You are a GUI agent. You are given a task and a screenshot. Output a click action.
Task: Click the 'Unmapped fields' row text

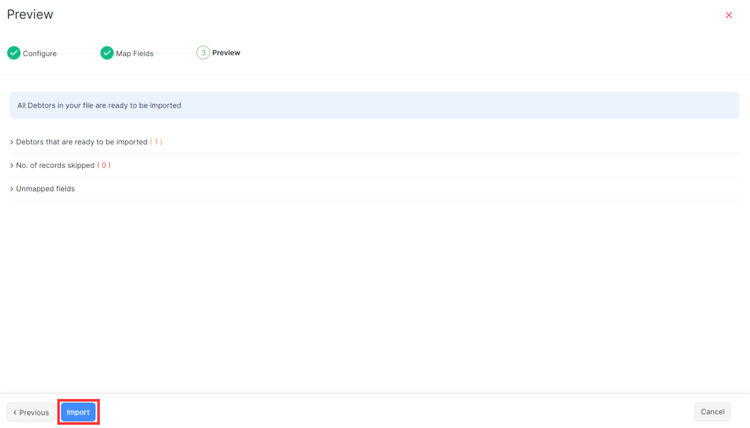coord(45,189)
